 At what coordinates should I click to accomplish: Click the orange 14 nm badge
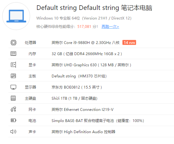pyautogui.click(x=129, y=43)
